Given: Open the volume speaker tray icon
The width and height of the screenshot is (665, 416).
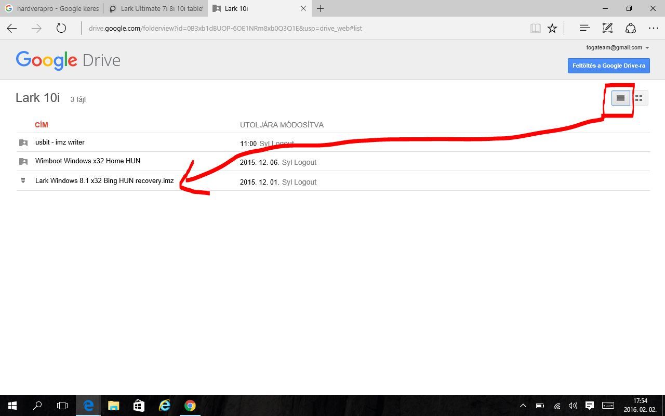Looking at the screenshot, I should [573, 406].
